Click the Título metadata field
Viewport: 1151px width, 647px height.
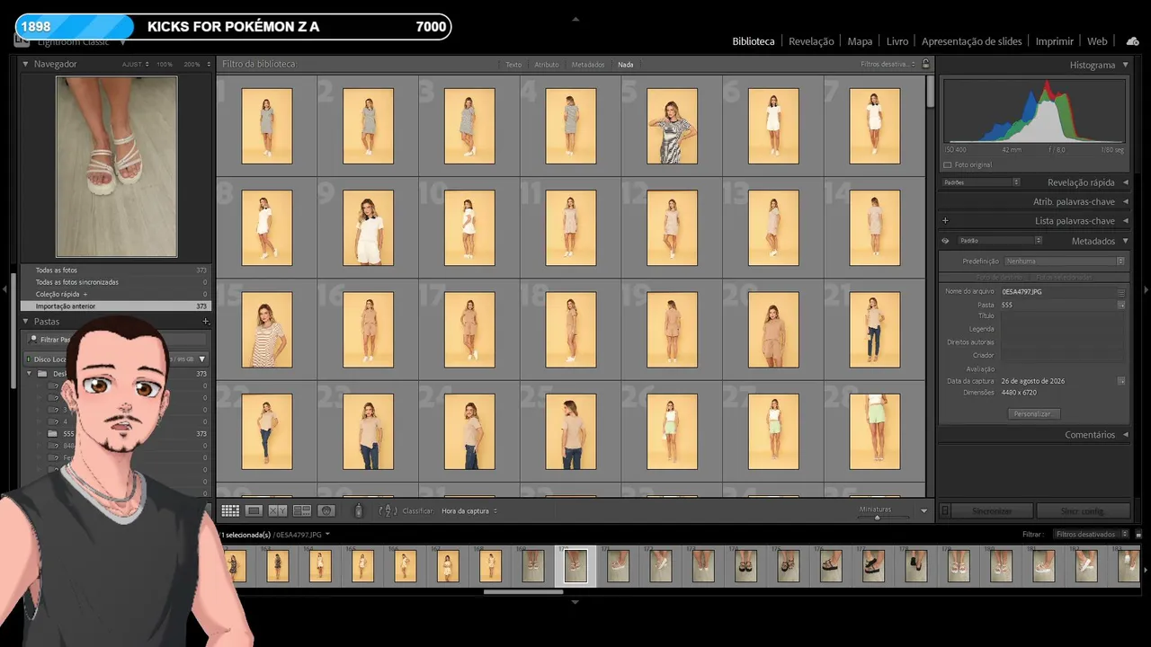point(1064,316)
